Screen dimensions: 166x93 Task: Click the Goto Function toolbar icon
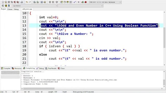(x=41, y=2)
